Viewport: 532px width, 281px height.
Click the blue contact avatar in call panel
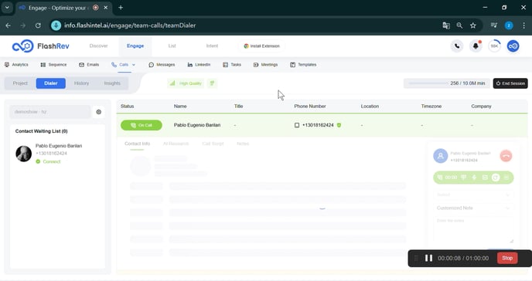coord(441,156)
